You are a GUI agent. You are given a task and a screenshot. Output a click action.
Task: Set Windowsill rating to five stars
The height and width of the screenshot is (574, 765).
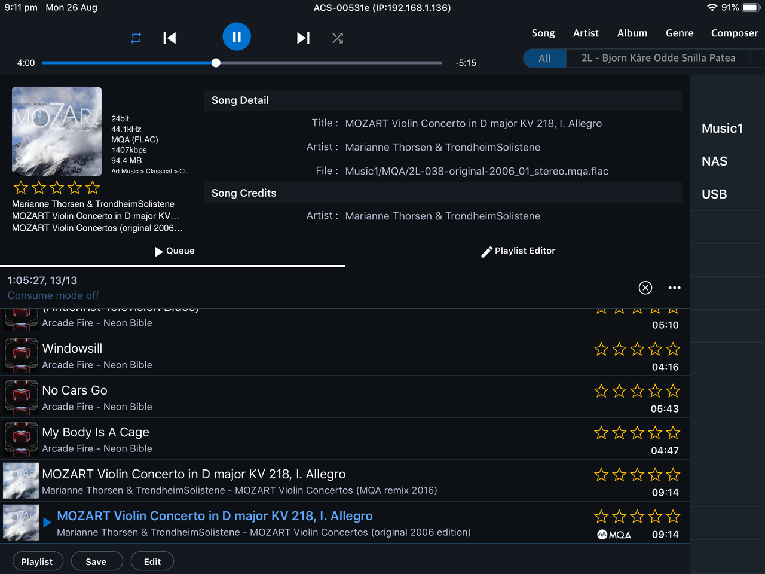(x=673, y=349)
